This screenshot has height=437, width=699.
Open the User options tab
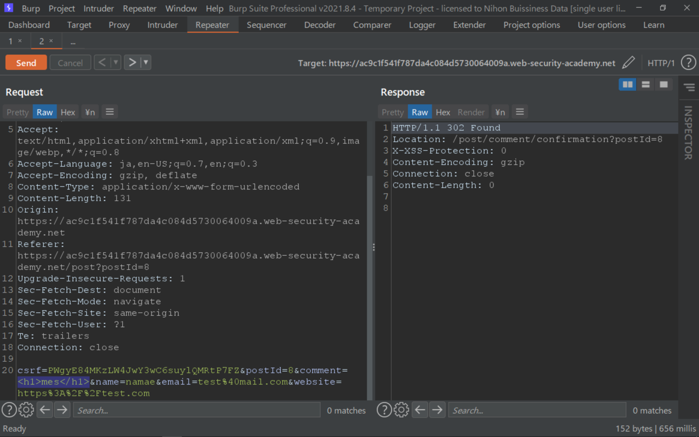(602, 25)
